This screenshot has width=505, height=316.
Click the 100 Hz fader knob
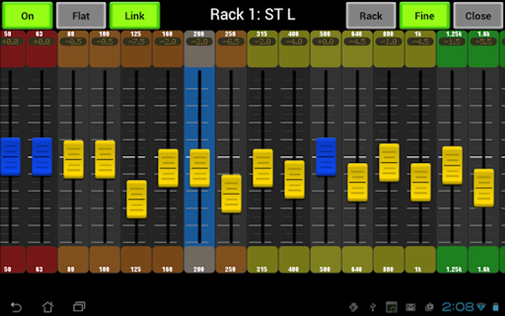coord(105,159)
